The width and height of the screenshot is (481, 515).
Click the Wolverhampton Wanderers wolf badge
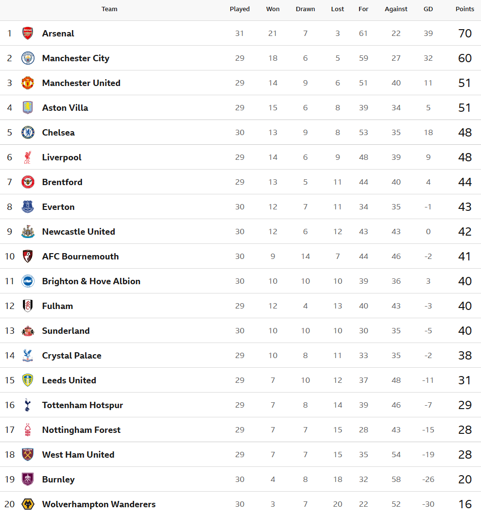point(28,504)
